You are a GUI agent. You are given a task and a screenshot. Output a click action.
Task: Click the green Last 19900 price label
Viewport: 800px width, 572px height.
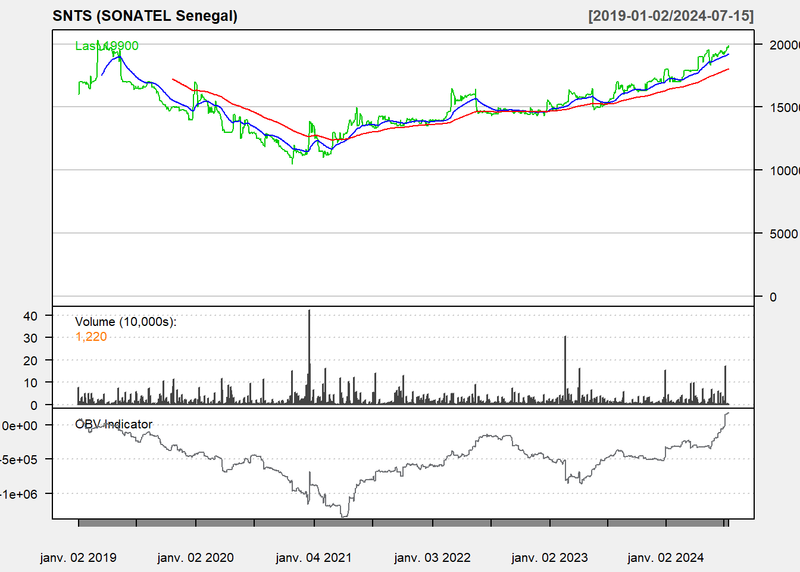(x=107, y=46)
